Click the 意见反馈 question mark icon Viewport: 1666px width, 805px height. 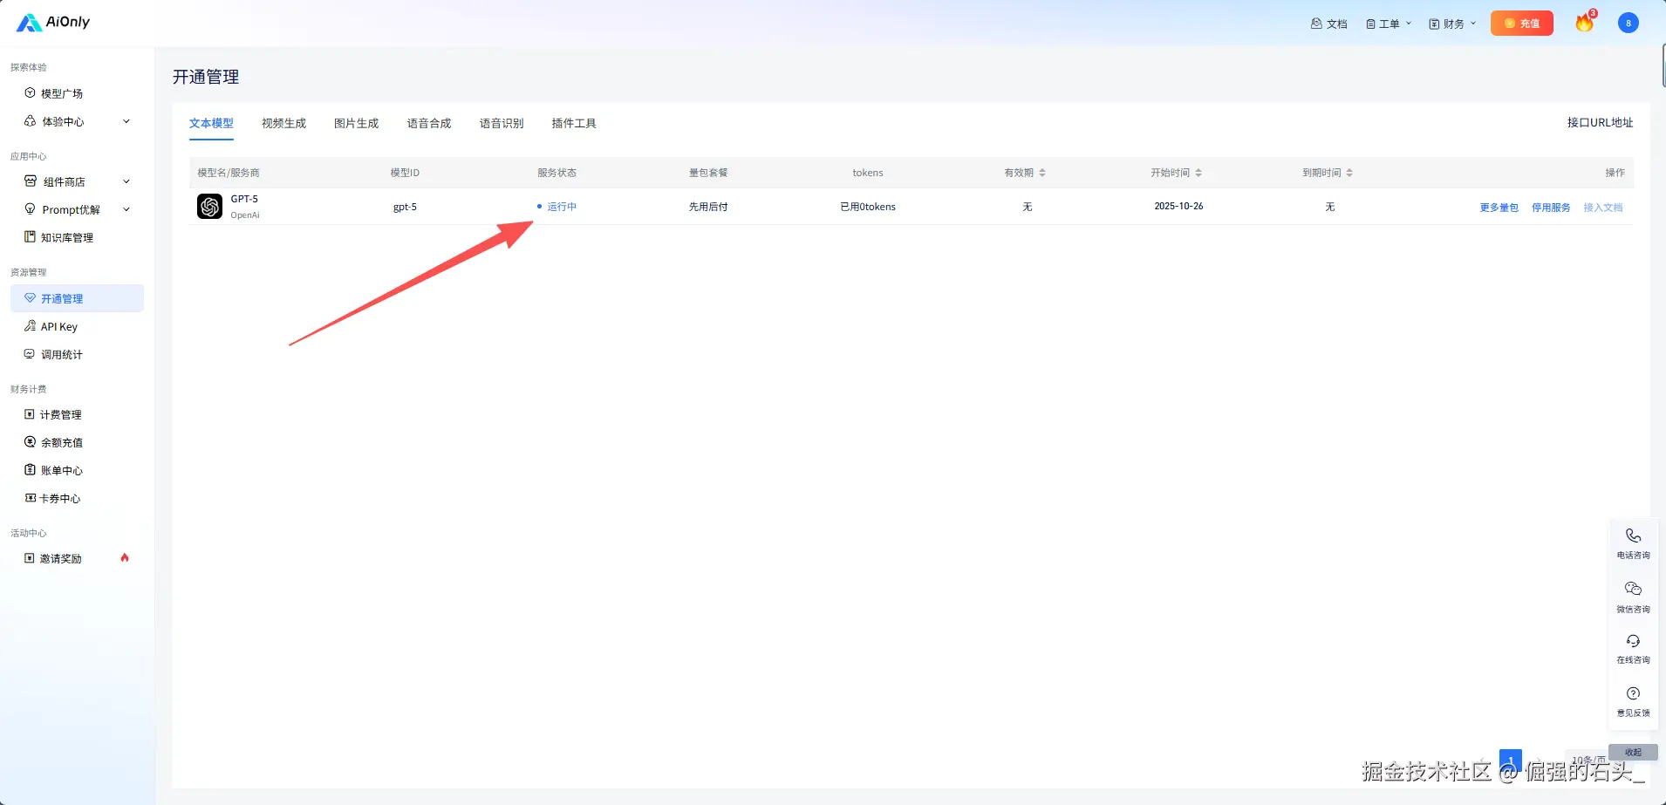[x=1633, y=693]
